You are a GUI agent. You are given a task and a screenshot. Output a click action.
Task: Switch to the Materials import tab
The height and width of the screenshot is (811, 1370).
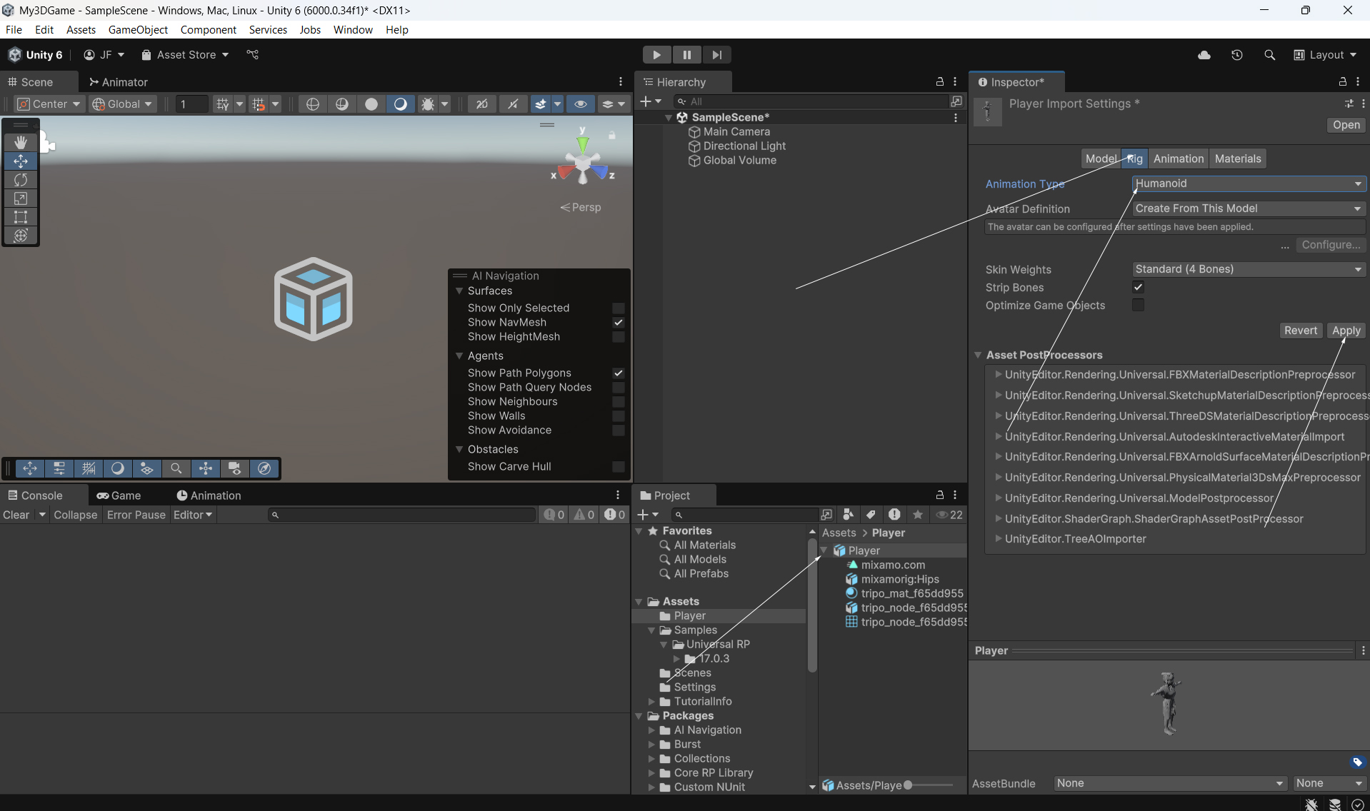1237,158
